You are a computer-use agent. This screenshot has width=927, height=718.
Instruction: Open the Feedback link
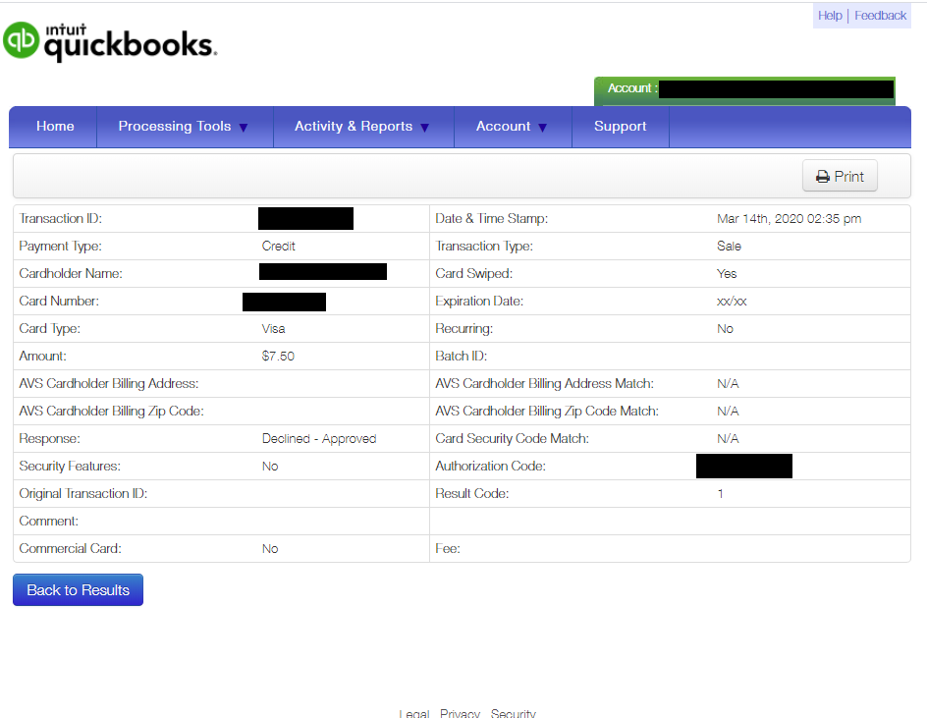click(880, 16)
